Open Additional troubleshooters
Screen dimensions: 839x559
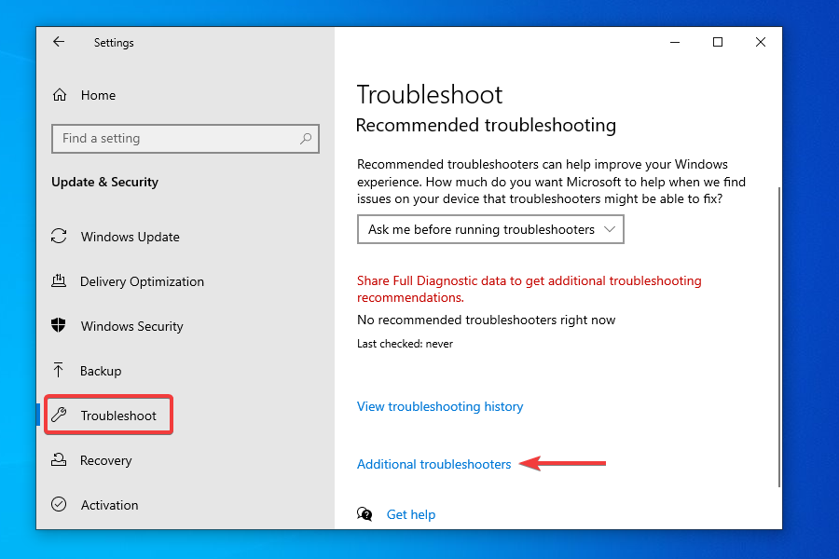pos(433,464)
